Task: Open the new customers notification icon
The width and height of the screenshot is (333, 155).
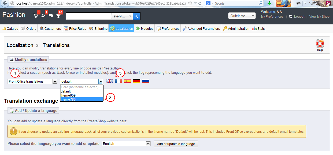Action: [x=43, y=16]
